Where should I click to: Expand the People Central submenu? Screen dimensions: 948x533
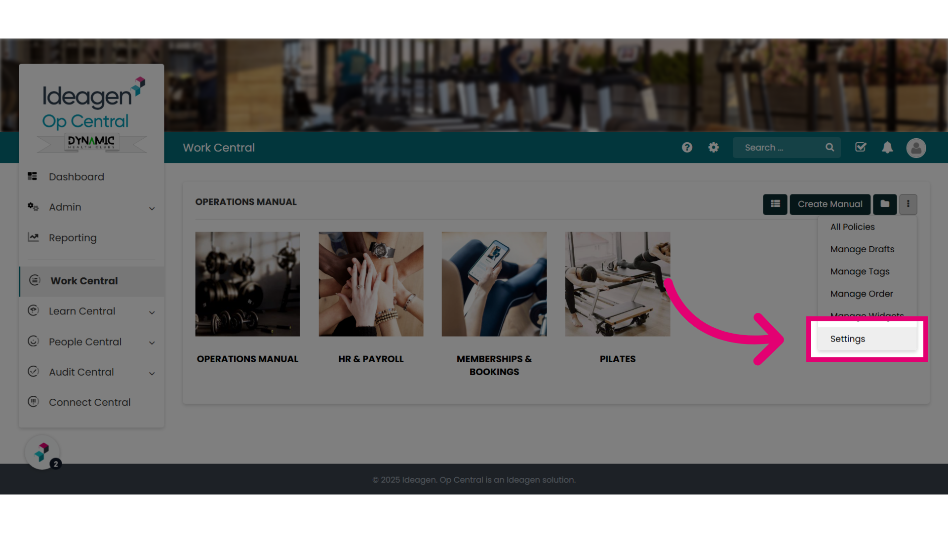[x=152, y=343]
